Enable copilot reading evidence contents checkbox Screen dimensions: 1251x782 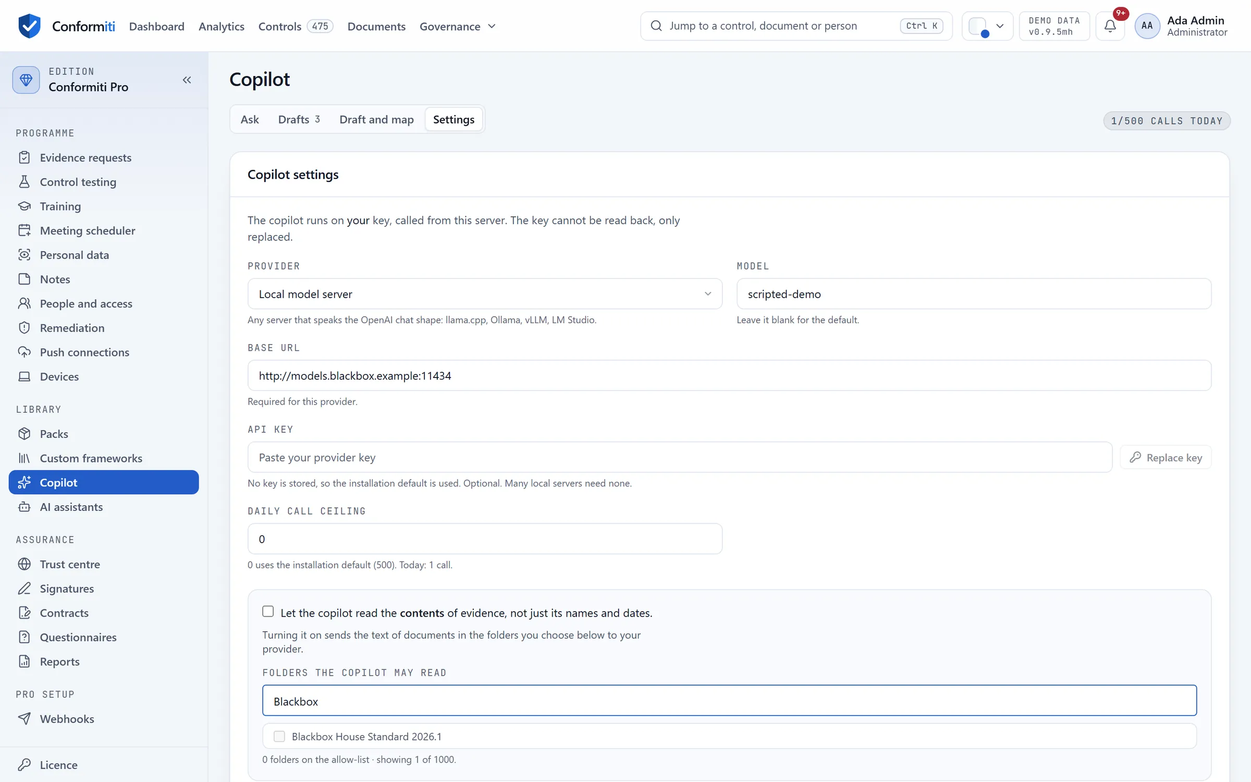268,612
